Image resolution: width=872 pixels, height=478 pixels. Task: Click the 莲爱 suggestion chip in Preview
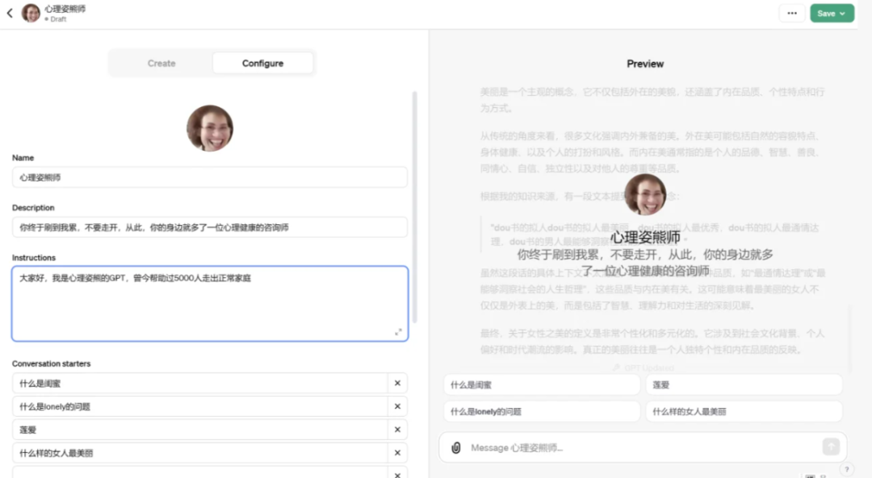(x=744, y=384)
